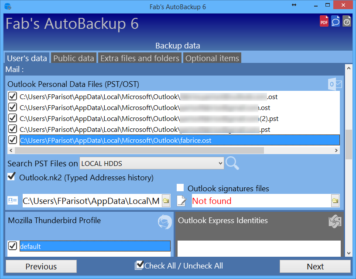Screen dimensions: 356x279
Task: Open the Extra files and folders tab
Action: pos(140,58)
